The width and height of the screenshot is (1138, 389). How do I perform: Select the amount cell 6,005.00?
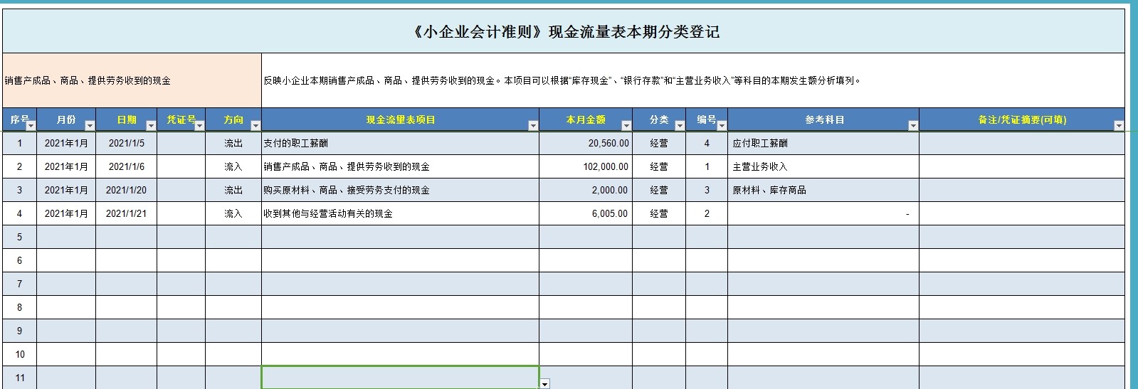coord(586,213)
